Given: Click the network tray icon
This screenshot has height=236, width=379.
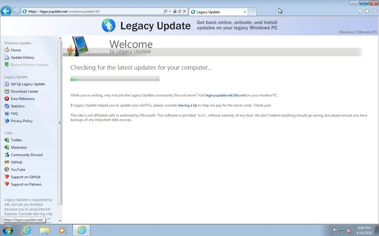Looking at the screenshot, I should (342, 230).
